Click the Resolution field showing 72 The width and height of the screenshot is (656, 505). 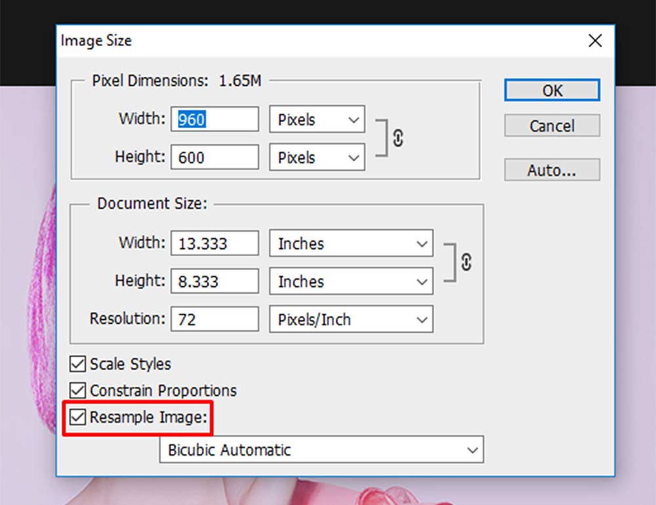(215, 320)
